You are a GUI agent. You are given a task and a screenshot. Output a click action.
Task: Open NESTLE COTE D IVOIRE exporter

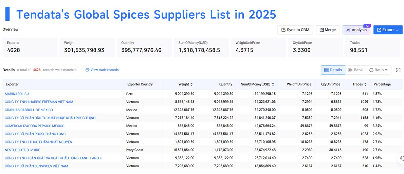pos(22,150)
